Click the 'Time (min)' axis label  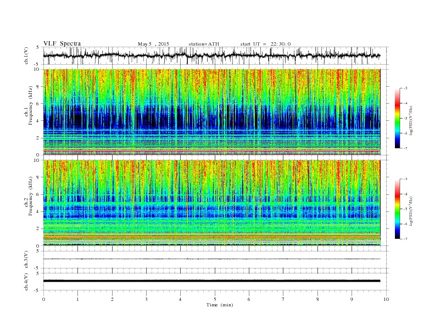click(220, 305)
